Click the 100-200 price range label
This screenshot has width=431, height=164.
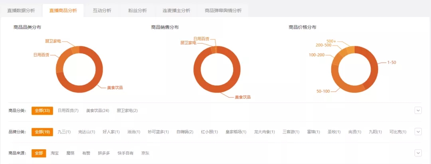pos(316,55)
